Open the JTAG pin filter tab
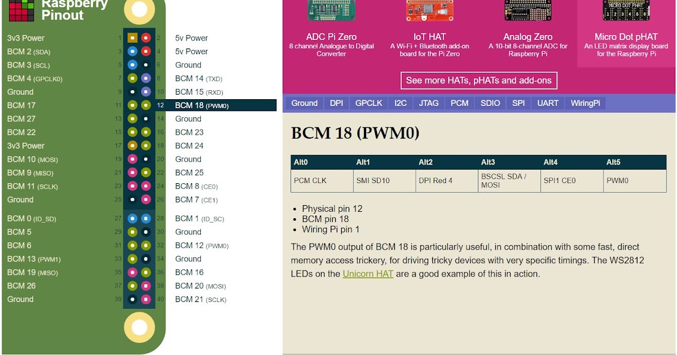Image resolution: width=677 pixels, height=355 pixels. tap(429, 103)
